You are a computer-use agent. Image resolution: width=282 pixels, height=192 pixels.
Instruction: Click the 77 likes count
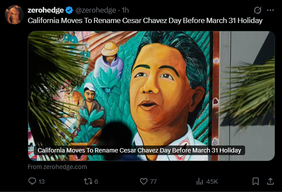[154, 182]
